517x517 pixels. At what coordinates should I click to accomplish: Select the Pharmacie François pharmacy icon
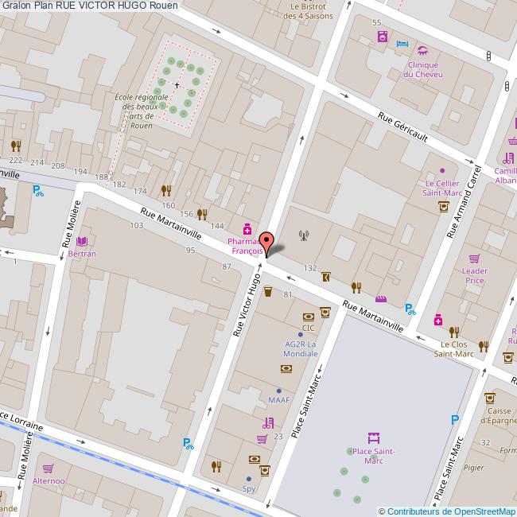pyautogui.click(x=247, y=227)
